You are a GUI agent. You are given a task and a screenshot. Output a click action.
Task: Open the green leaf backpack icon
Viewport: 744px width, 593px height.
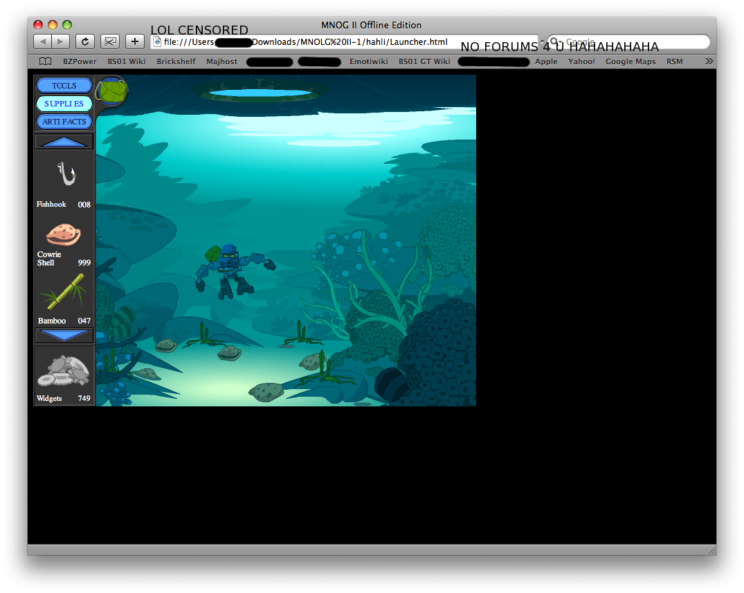(112, 91)
